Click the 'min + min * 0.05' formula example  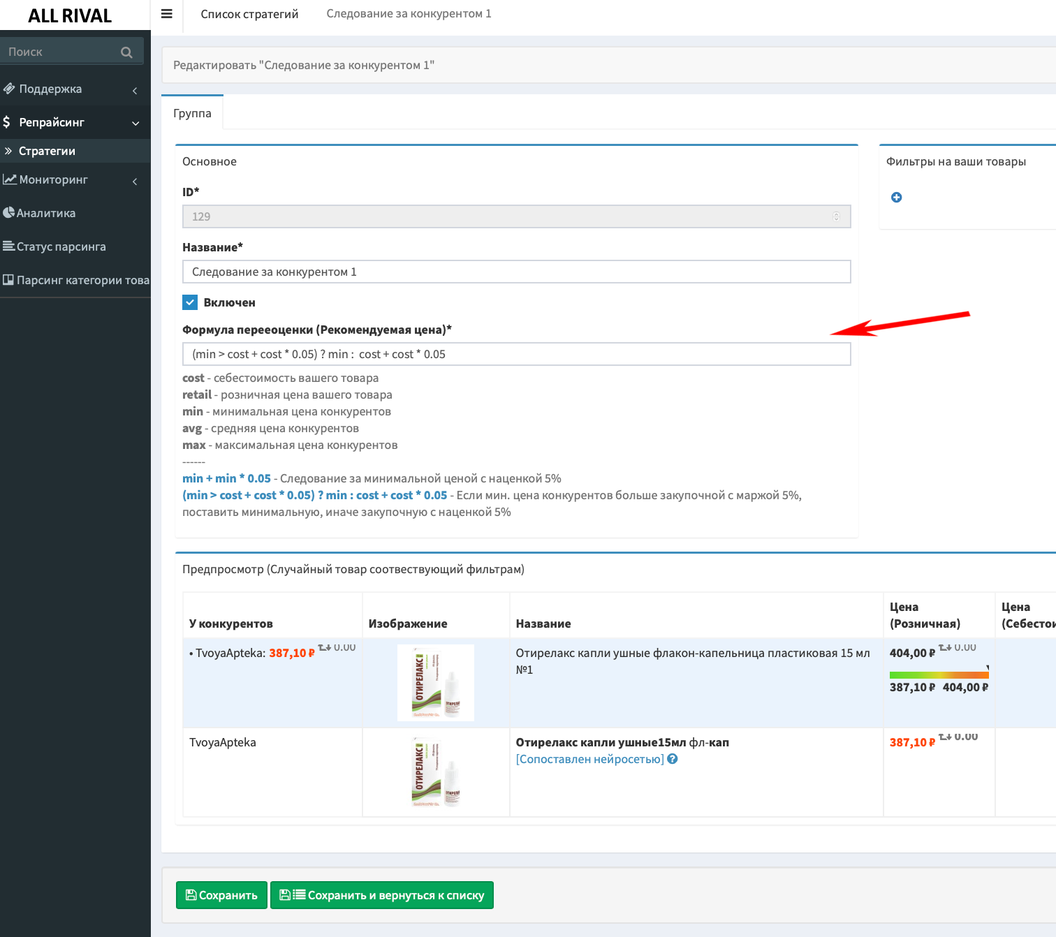pos(226,478)
